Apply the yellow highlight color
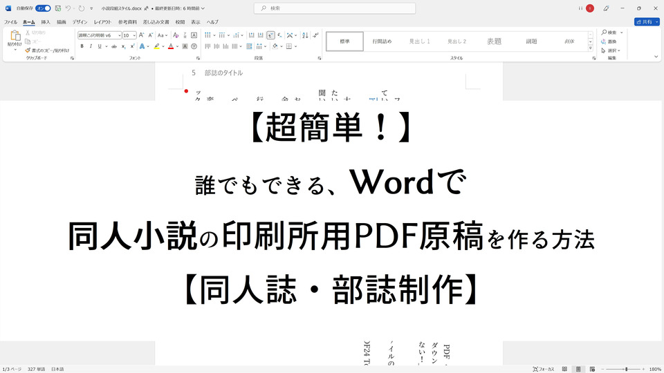This screenshot has height=373, width=664. tap(157, 46)
